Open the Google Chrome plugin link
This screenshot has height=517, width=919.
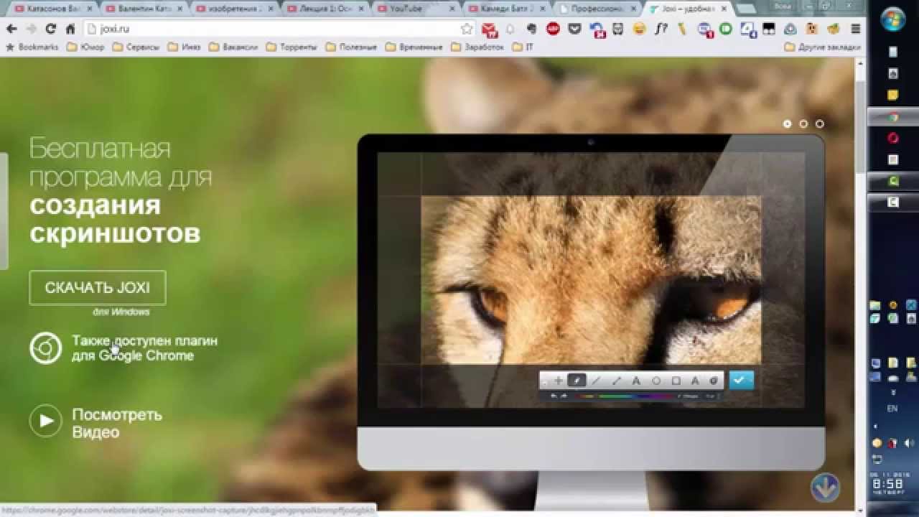pos(144,348)
